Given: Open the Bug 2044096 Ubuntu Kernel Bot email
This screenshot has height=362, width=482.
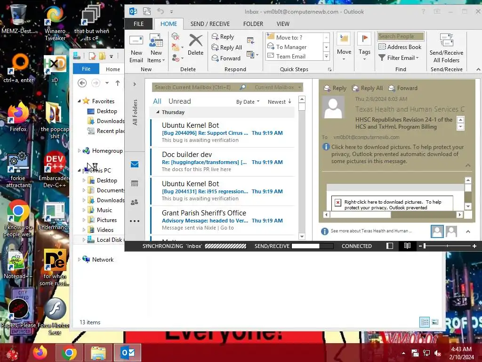Looking at the screenshot, I should (223, 132).
